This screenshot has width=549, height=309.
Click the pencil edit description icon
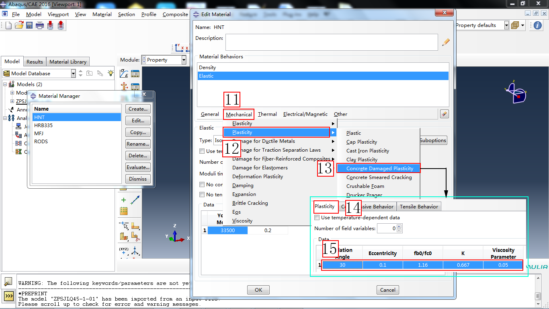[445, 42]
